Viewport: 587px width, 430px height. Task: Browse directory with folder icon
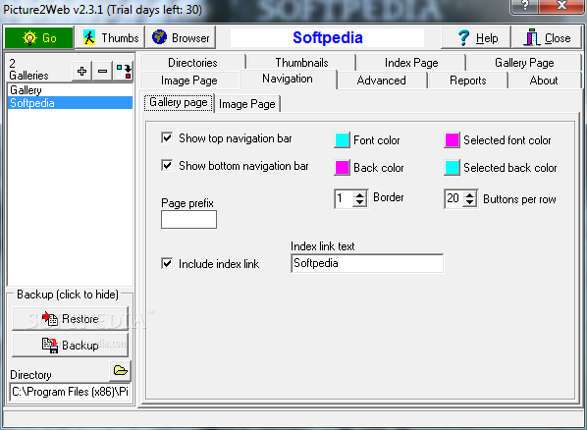[x=120, y=371]
